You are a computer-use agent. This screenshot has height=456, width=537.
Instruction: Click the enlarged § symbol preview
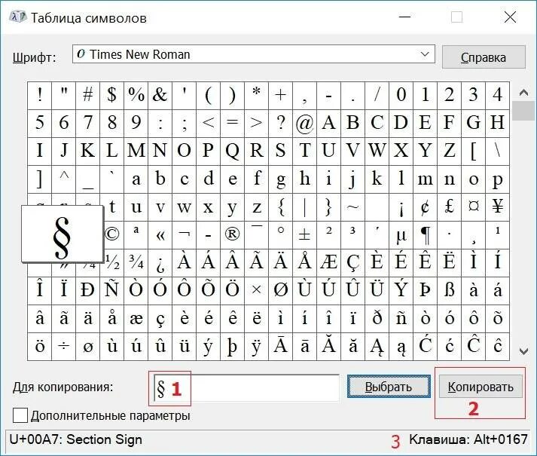pos(63,234)
